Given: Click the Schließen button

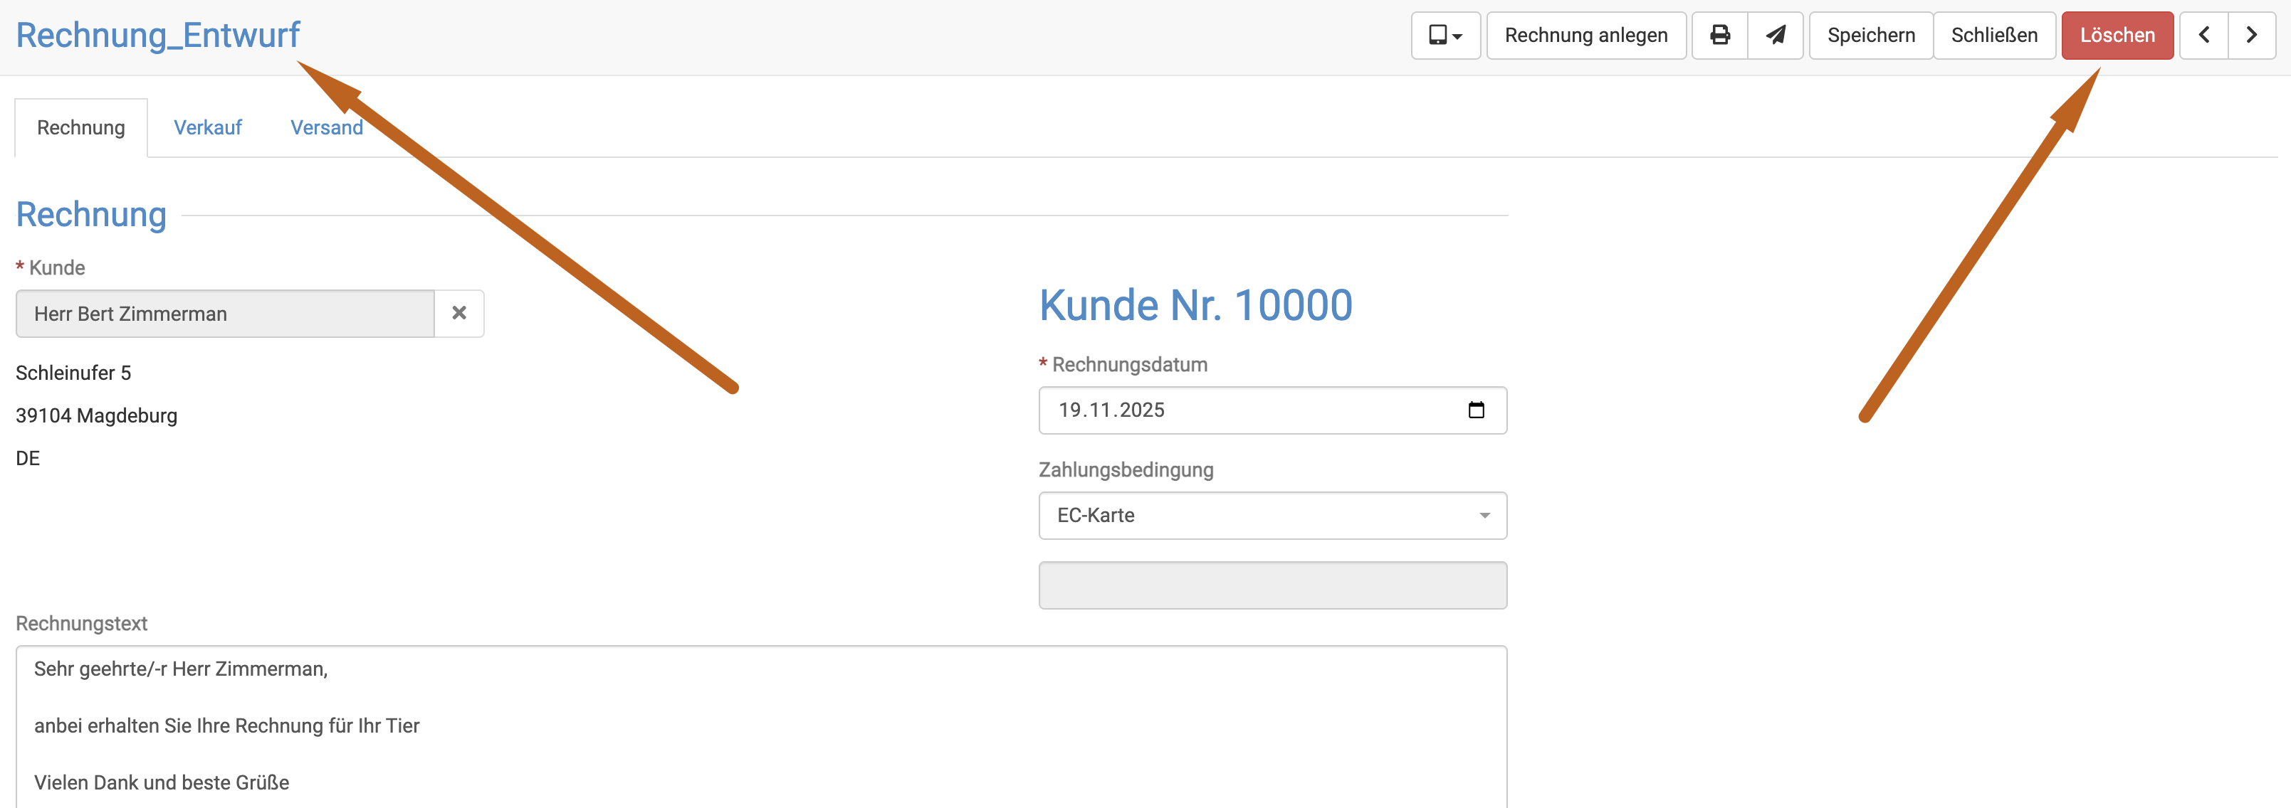Looking at the screenshot, I should click(x=1994, y=36).
